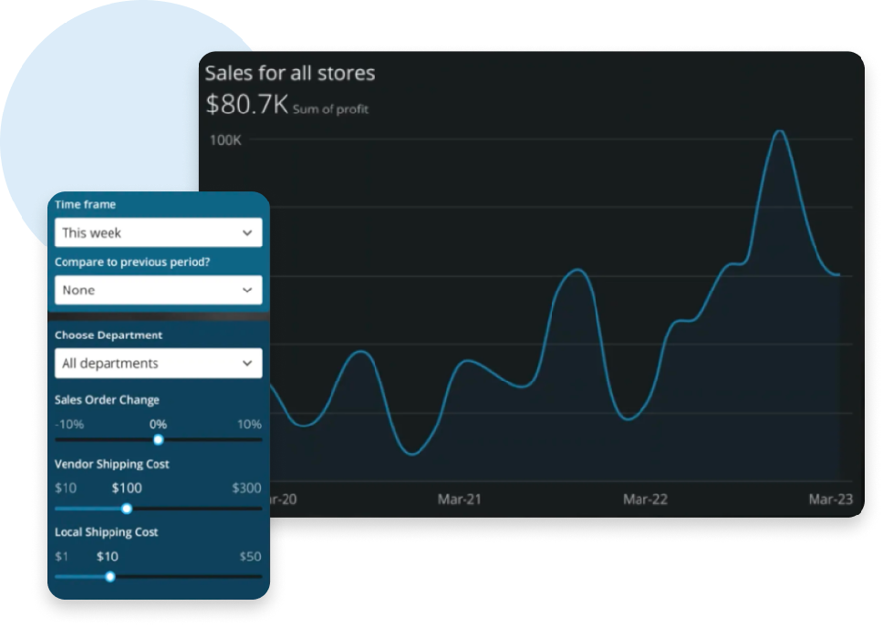The width and height of the screenshot is (883, 627).
Task: Click the 10% label on Sales Order Change
Action: point(249,424)
